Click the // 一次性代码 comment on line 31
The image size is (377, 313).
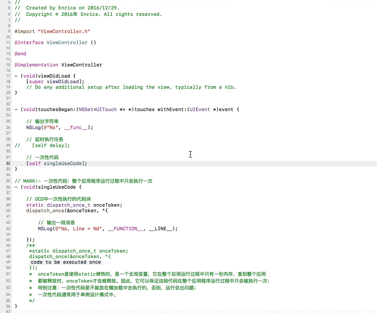point(42,157)
